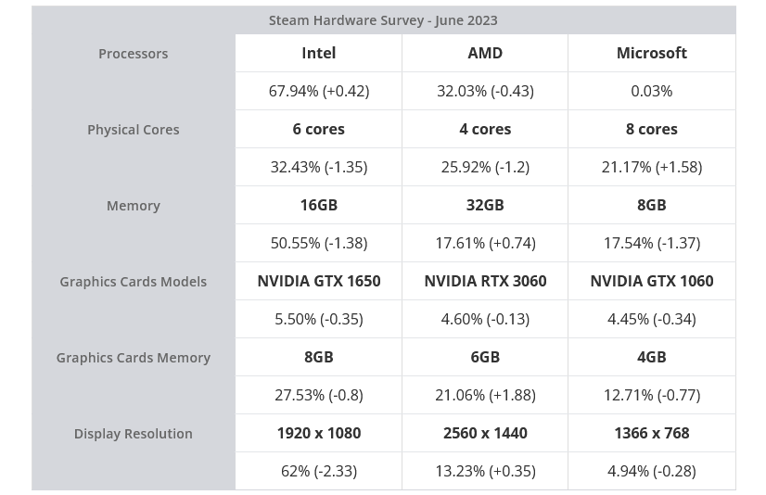Screen dimensions: 766x495
Task: Click the Intel processor header cell
Action: (319, 53)
